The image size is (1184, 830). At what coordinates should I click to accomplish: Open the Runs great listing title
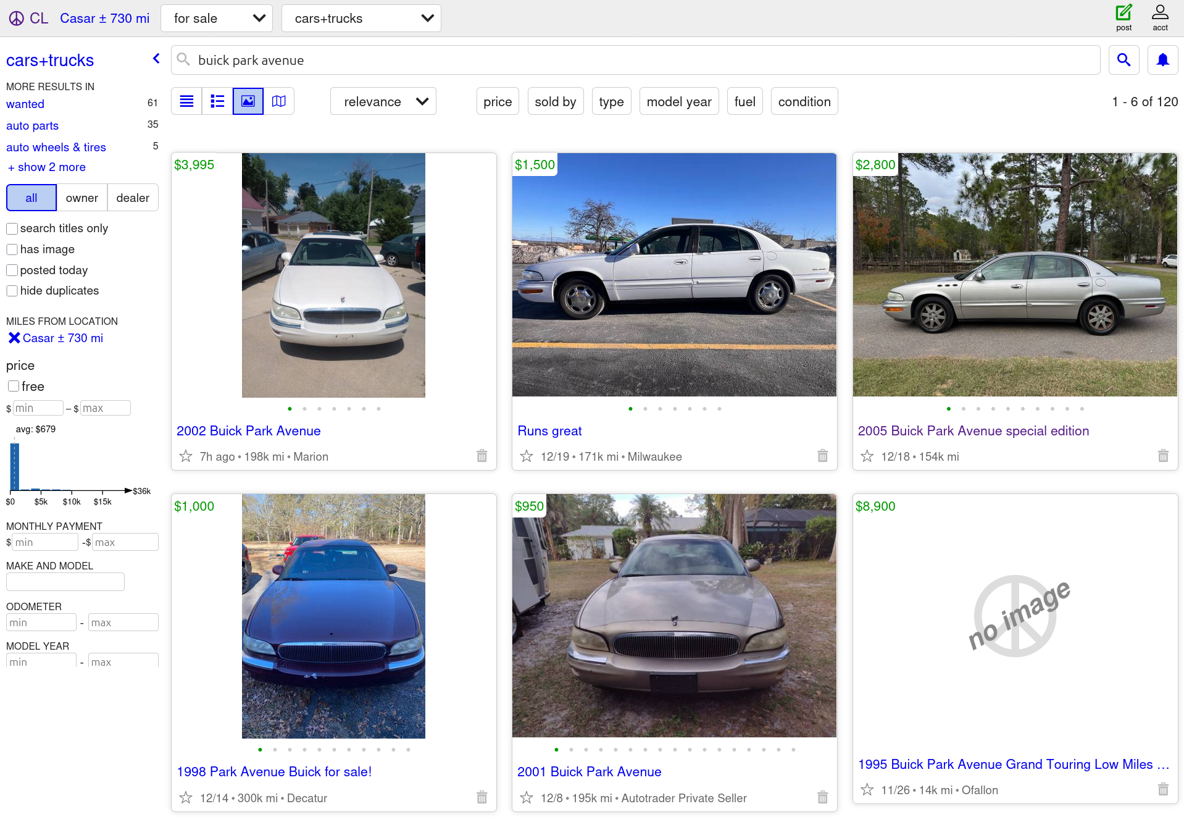click(x=549, y=431)
